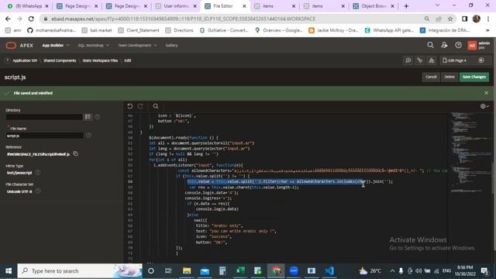496x279 pixels.
Task: Go to Shared Components breadcrumb
Action: click(x=60, y=60)
